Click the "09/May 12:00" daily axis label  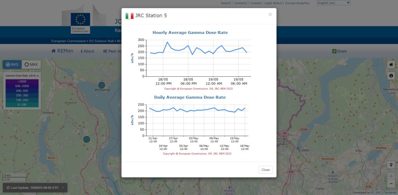(214, 140)
